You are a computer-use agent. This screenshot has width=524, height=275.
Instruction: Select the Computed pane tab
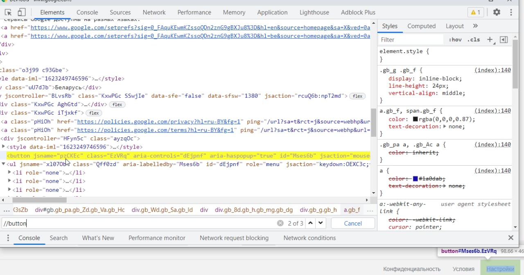click(422, 26)
